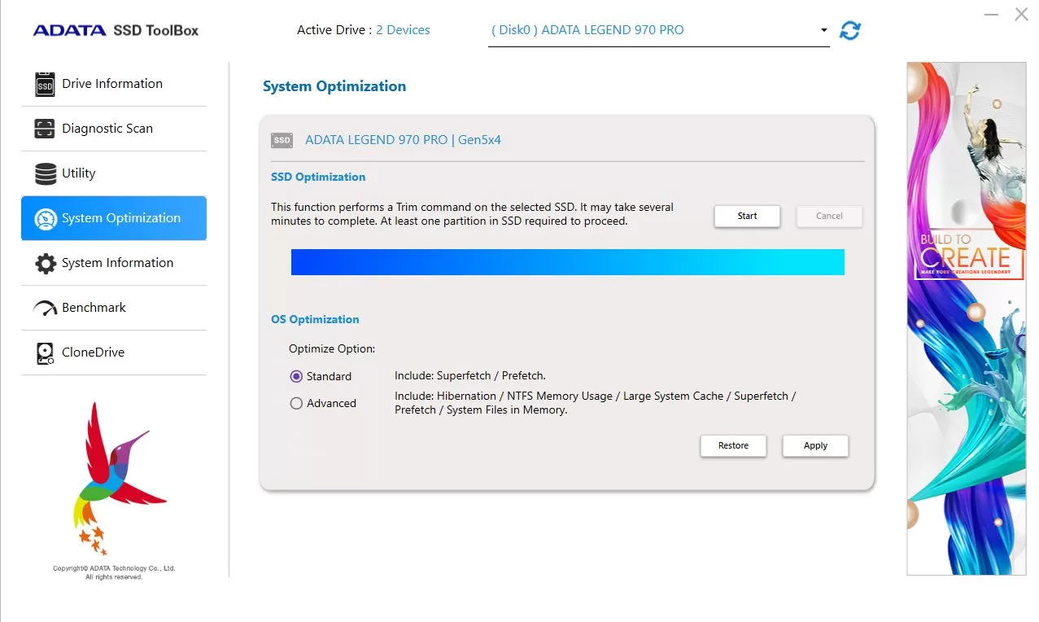1039x622 pixels.
Task: Click the Utility database stack icon
Action: pos(46,173)
